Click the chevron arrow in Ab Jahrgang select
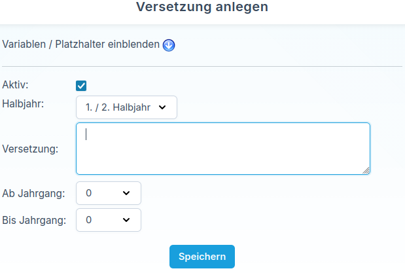The image size is (405, 273). tap(126, 193)
